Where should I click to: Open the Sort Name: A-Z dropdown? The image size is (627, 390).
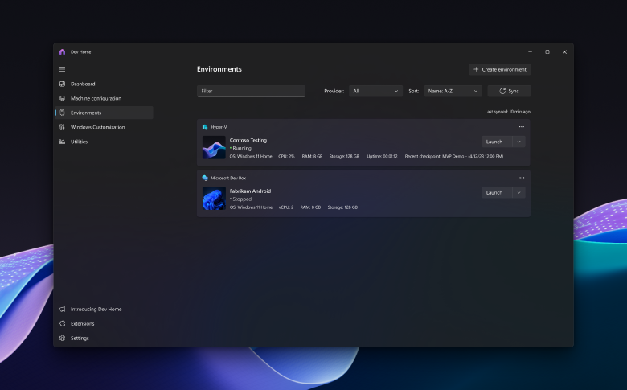coord(453,92)
